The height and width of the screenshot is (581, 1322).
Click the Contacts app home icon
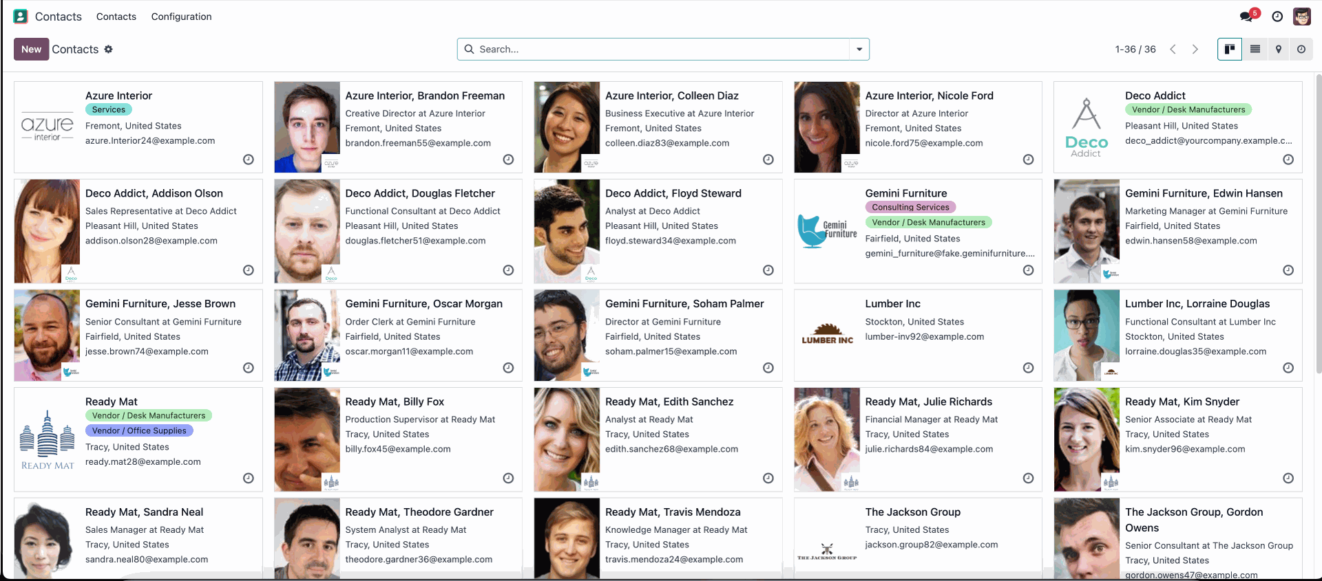click(21, 17)
